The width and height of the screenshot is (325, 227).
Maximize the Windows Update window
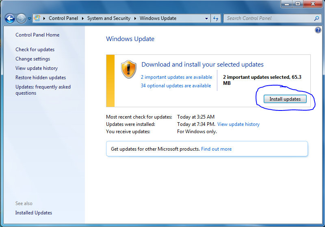tap(298, 4)
